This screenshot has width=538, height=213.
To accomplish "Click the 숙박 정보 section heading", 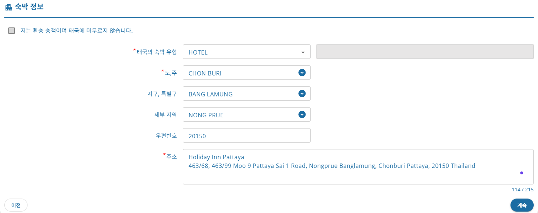I will (x=29, y=7).
